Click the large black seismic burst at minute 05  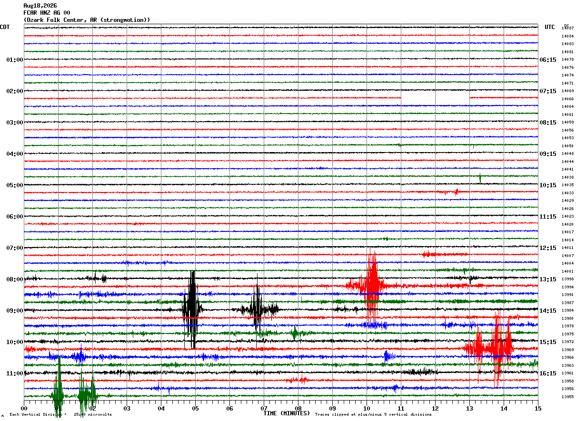(x=192, y=309)
